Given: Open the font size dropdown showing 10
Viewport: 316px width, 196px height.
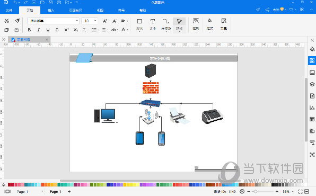Looking at the screenshot, I should (90, 21).
